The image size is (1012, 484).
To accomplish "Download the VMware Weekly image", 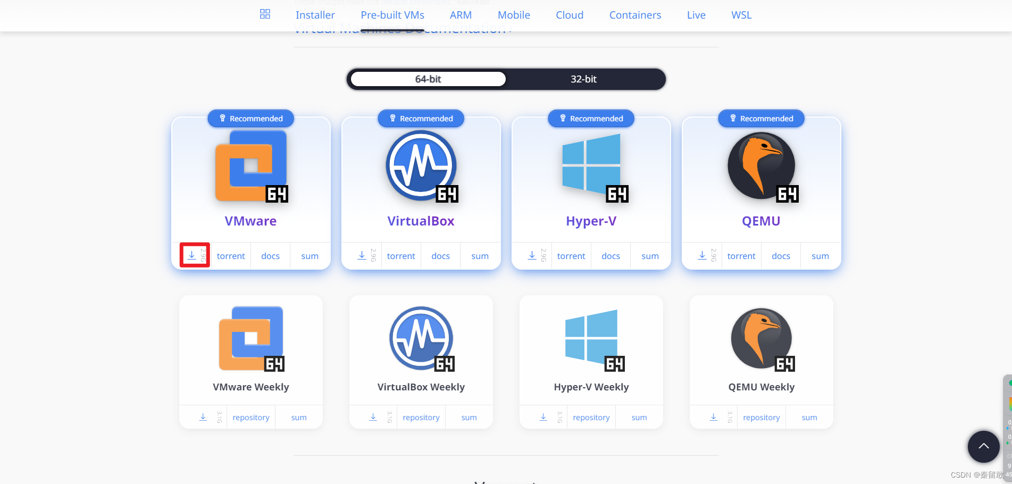I will point(203,417).
